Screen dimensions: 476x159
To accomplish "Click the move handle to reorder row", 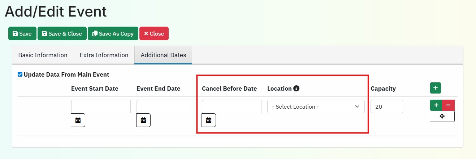I will [x=442, y=116].
